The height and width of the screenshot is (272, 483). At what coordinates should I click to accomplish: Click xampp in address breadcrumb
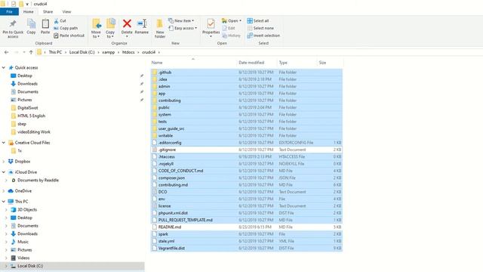(x=109, y=52)
